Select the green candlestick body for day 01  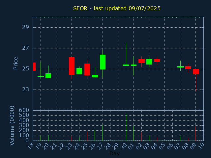(134, 65)
